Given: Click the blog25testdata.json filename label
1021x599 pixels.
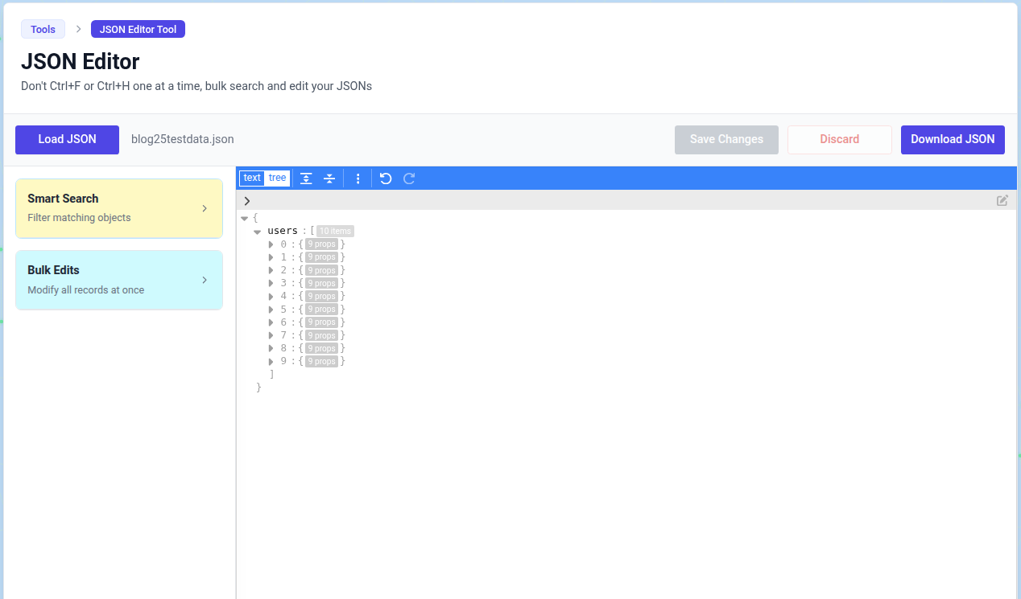Looking at the screenshot, I should point(183,139).
